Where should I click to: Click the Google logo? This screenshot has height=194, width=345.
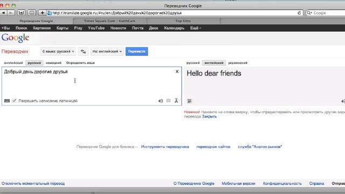pyautogui.click(x=15, y=38)
